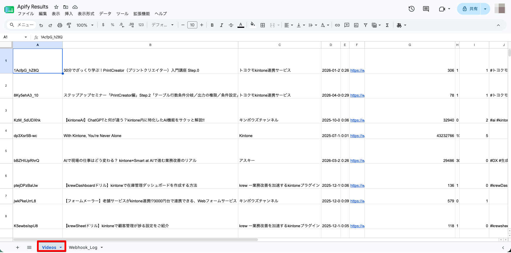Open the borders tool

coord(263,25)
